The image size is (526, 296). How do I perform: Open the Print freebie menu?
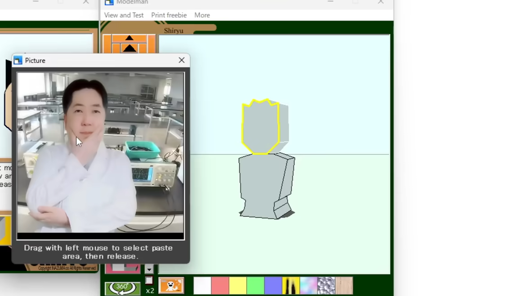tap(169, 15)
